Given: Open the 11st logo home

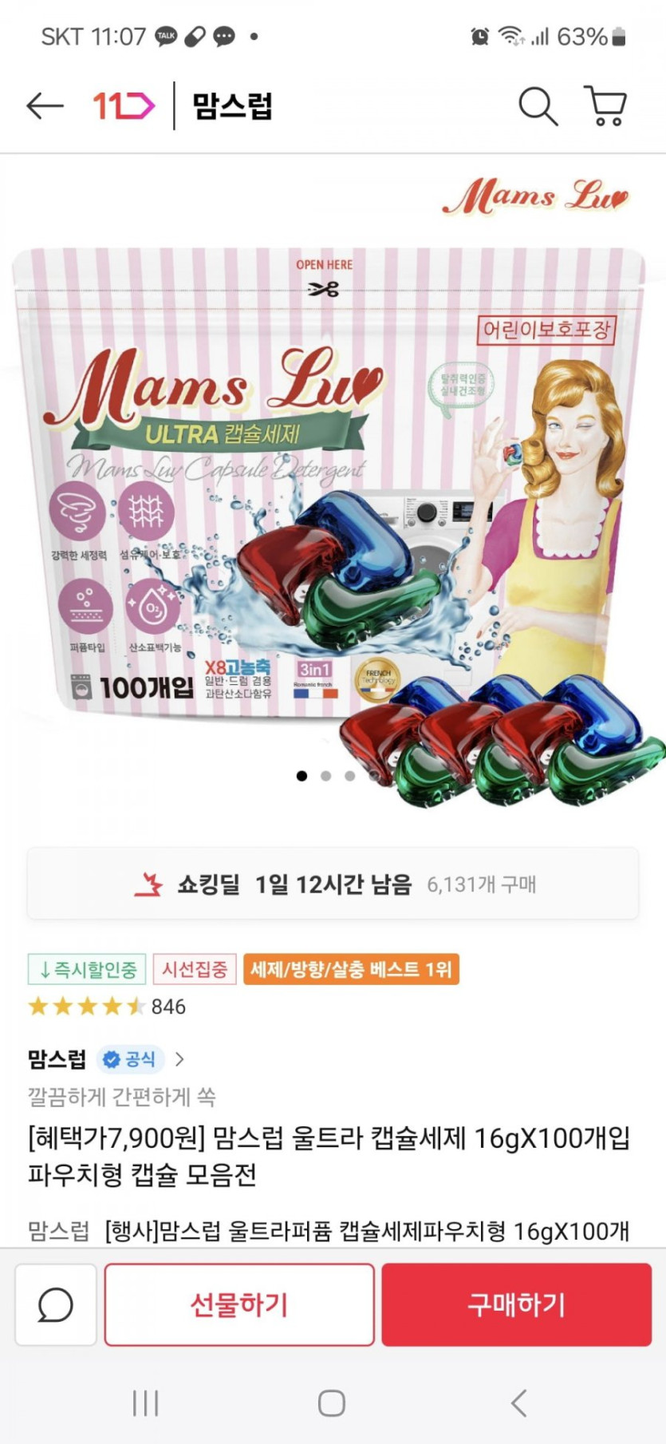Looking at the screenshot, I should 124,105.
